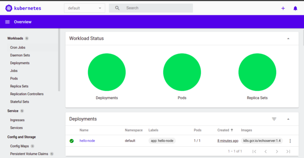Open Replication Controllers in sidebar
This screenshot has width=304, height=158.
(x=27, y=94)
